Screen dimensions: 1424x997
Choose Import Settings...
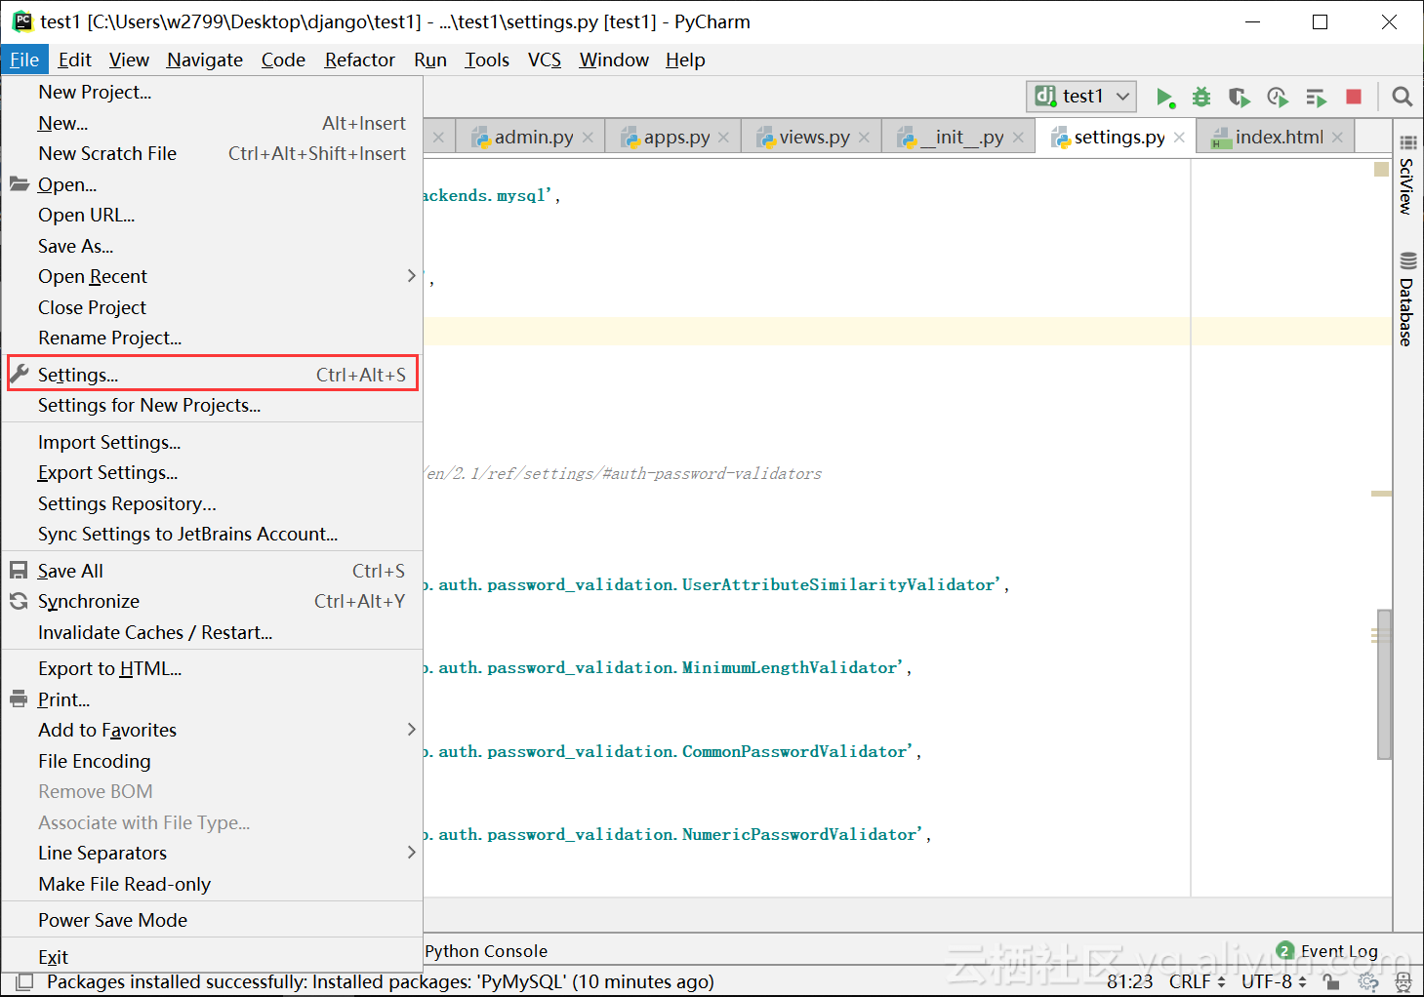tap(213, 442)
